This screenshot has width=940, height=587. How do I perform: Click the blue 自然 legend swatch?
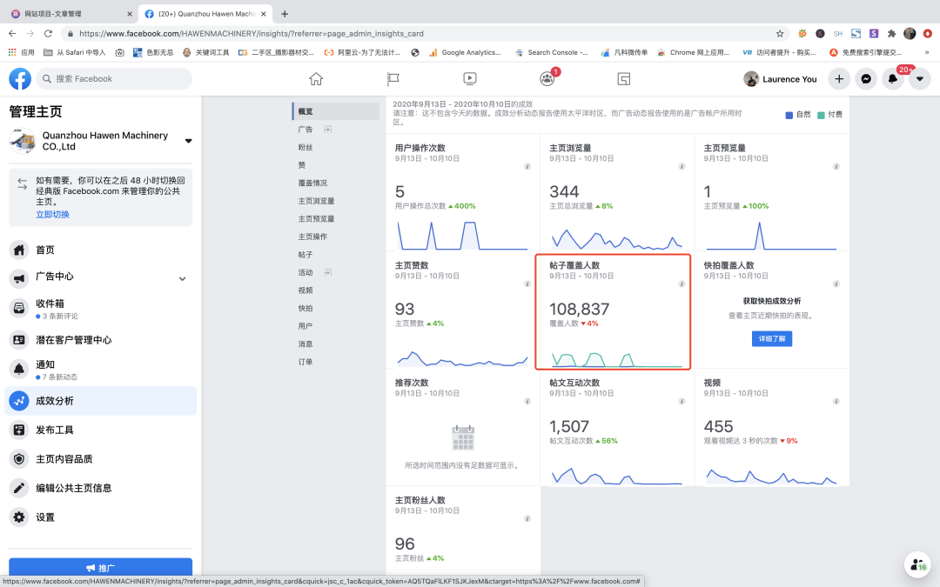[789, 115]
